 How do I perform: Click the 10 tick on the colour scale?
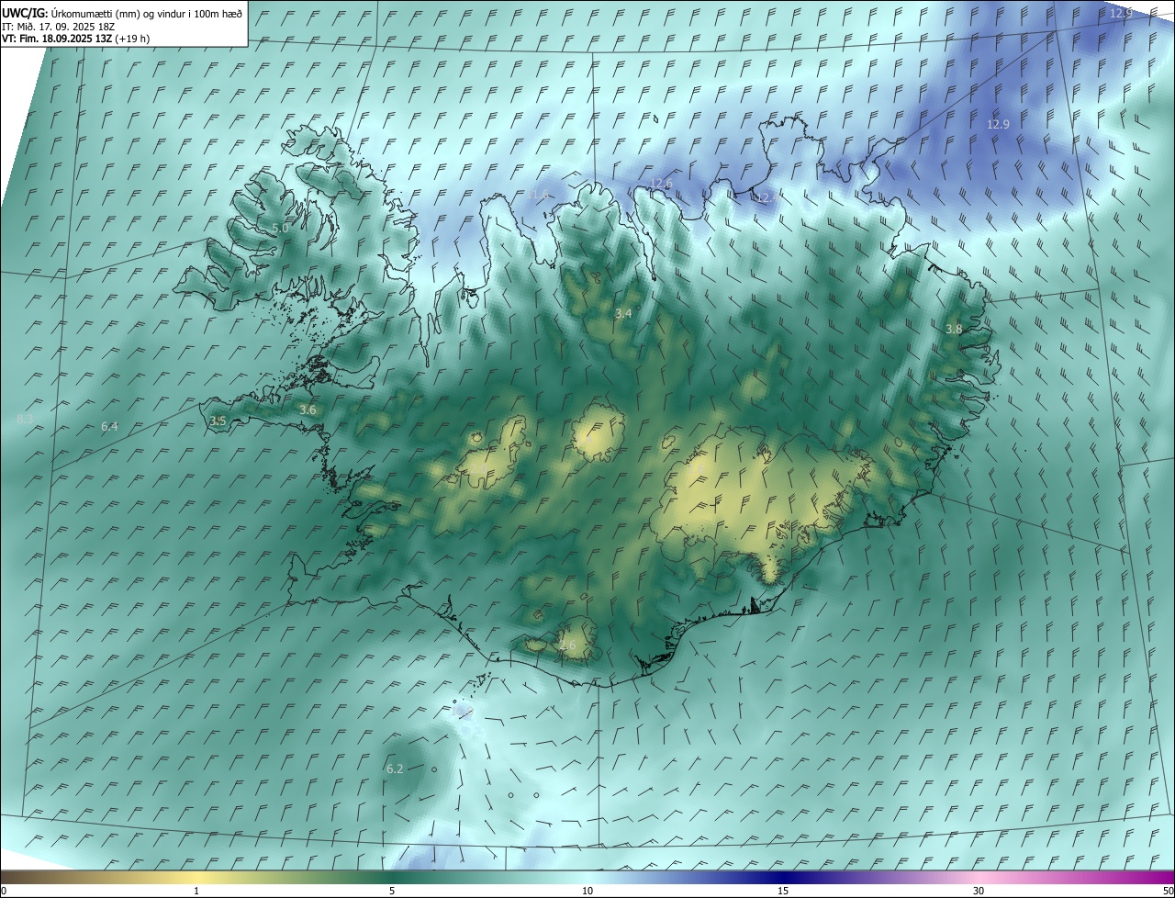[587, 891]
